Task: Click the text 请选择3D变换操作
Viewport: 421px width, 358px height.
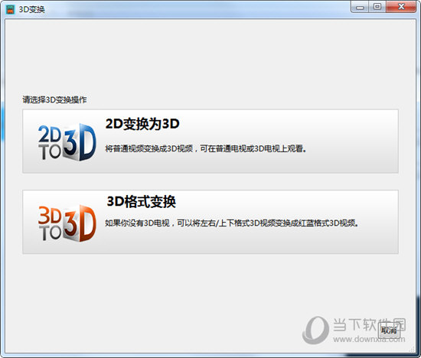Action: tap(54, 100)
